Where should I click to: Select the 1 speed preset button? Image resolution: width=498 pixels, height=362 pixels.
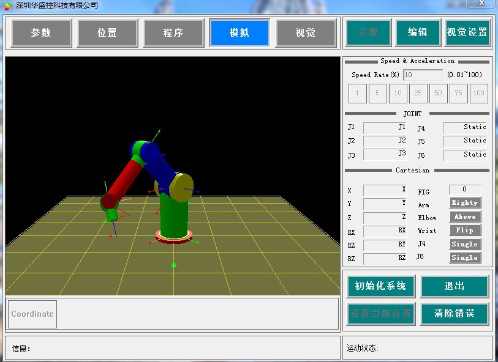click(358, 94)
